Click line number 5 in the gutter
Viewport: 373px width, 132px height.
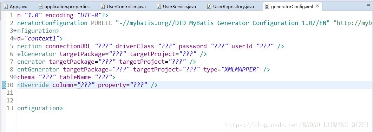click(x=12, y=46)
